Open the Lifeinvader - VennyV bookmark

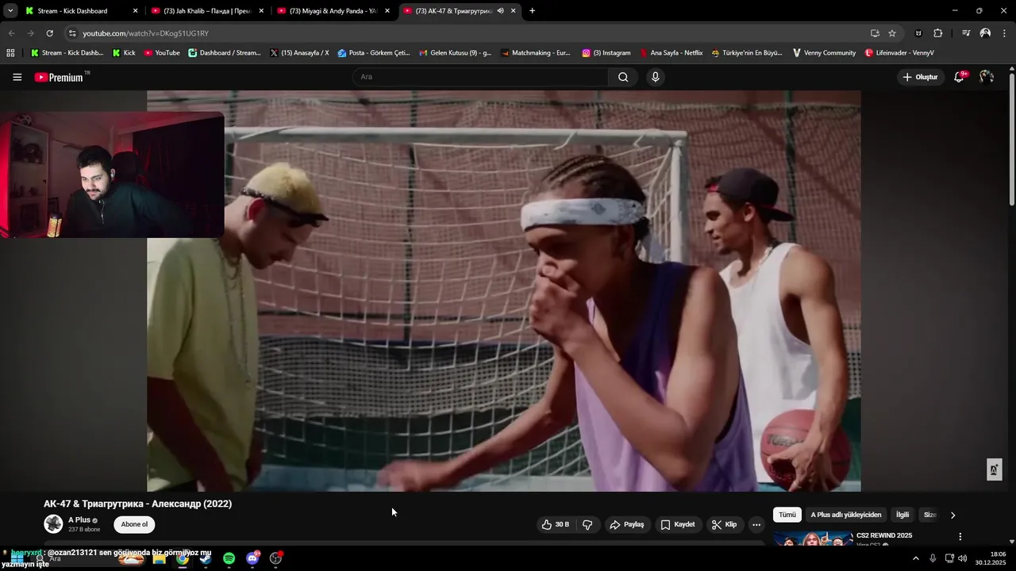point(899,53)
